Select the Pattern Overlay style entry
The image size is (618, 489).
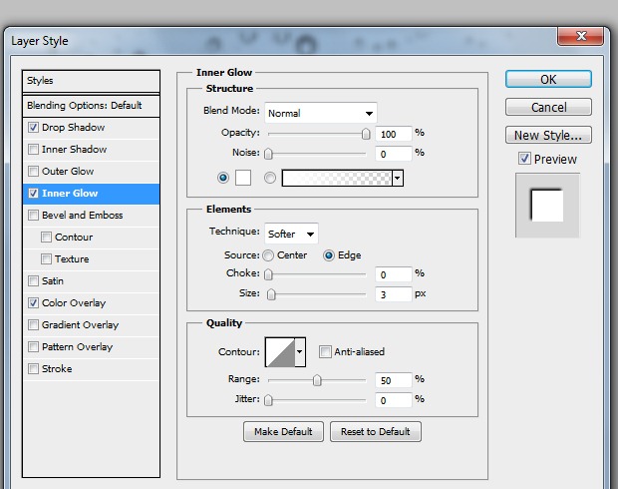(78, 346)
